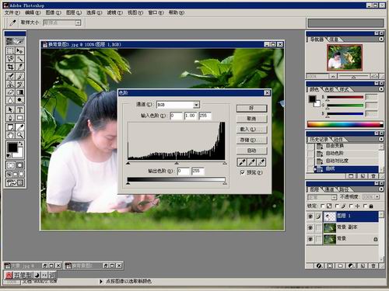Select the Eyedropper tool in toolbox
Image resolution: width=389 pixels, height=291 pixels.
pyautogui.click(x=20, y=127)
